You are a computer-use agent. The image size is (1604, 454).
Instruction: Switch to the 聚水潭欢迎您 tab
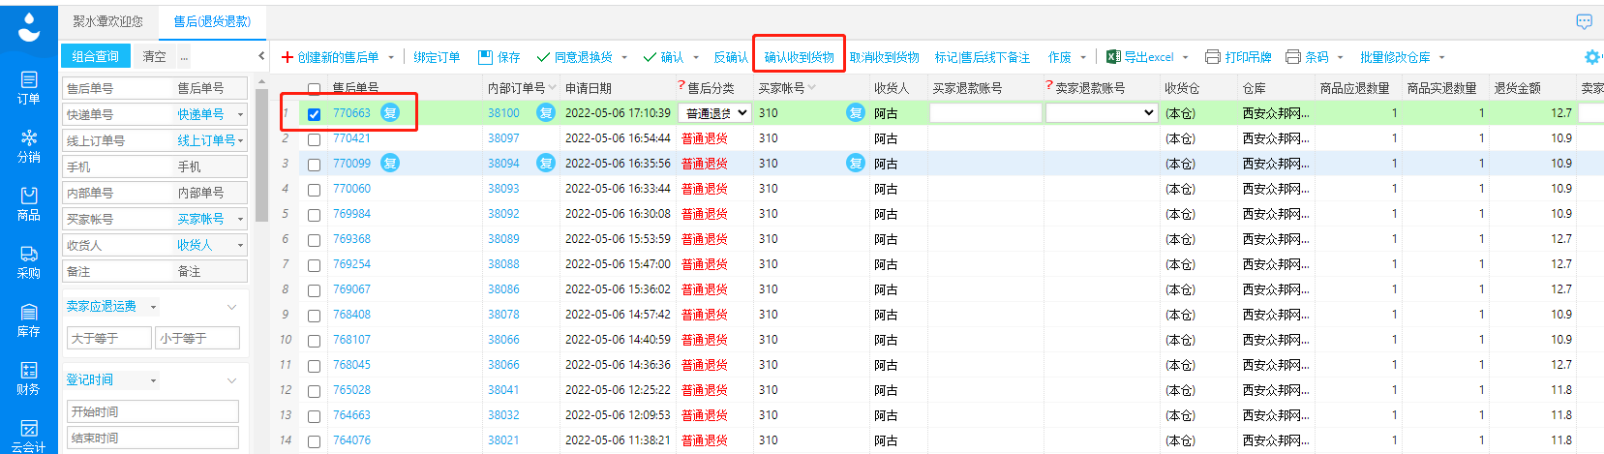tap(107, 21)
